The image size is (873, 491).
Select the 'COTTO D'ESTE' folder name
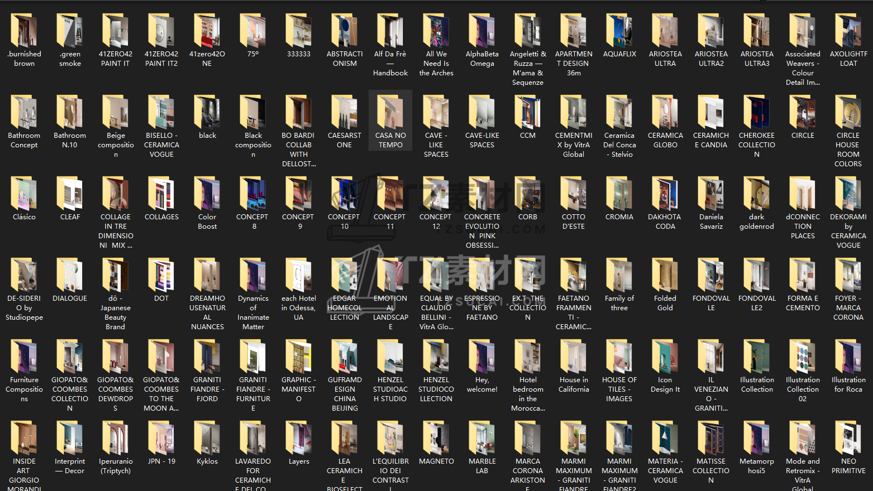(x=574, y=222)
